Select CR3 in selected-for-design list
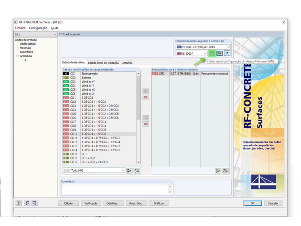Screen dimensions: 301x226 coord(190,74)
